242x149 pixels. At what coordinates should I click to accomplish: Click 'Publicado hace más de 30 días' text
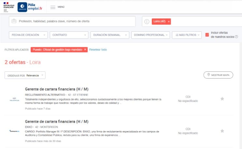[43, 141]
